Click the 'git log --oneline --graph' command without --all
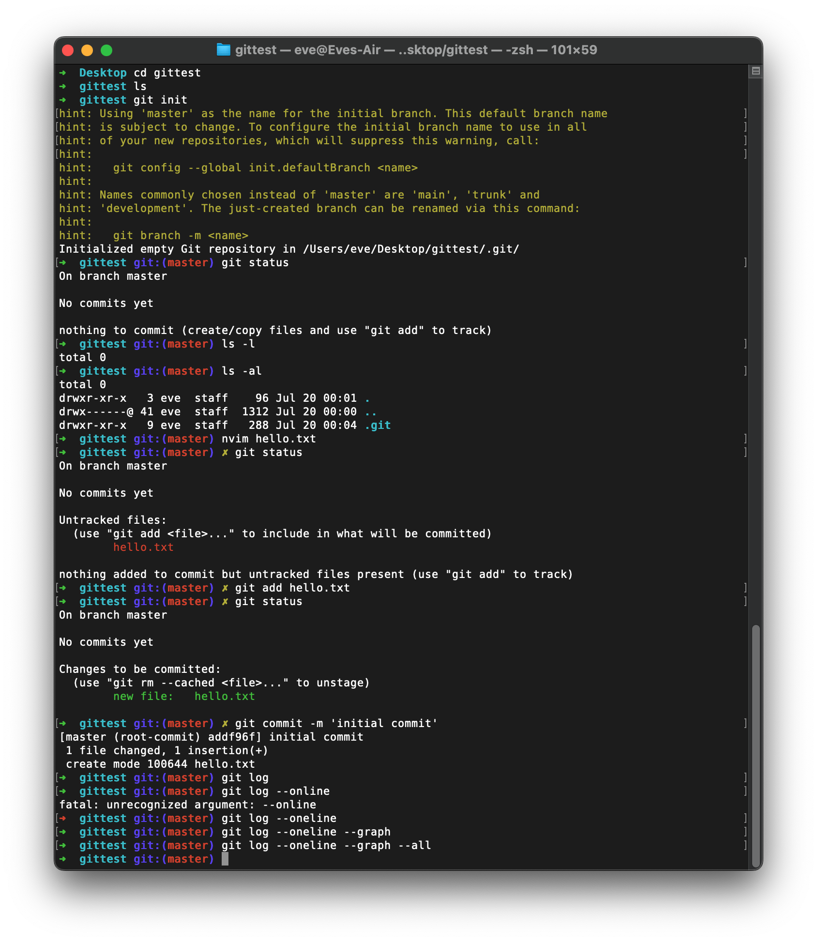817x942 pixels. pos(306,832)
